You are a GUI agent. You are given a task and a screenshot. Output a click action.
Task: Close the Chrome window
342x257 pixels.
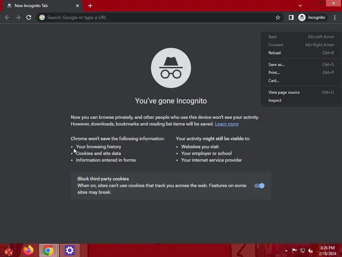334,3
